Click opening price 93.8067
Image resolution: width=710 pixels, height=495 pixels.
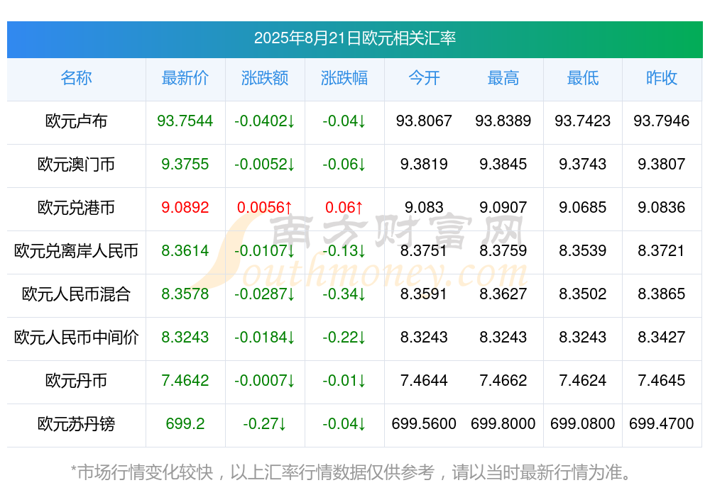424,121
